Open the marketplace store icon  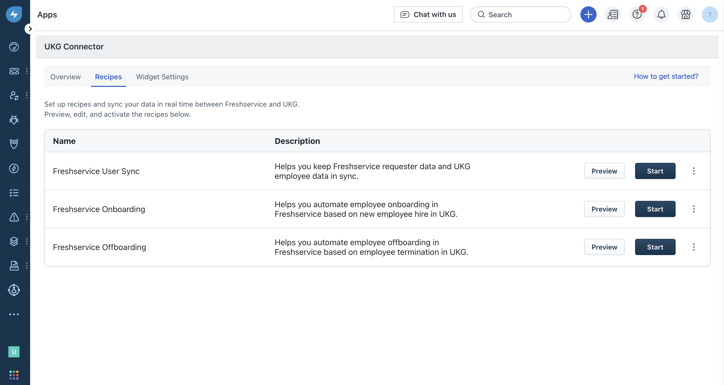click(685, 15)
